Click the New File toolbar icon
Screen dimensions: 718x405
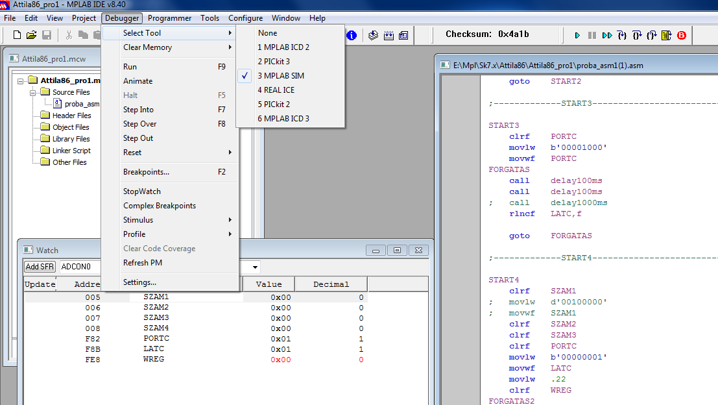(x=17, y=35)
